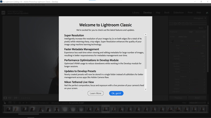Viewport: 211px width, 118px height.
Task: Click second window display button 2
Action: pos(15,103)
